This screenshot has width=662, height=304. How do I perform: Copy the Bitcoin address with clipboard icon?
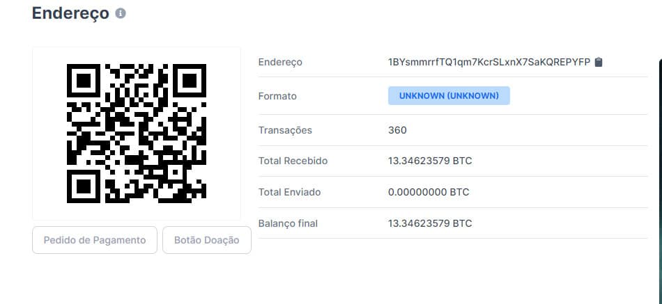point(599,63)
